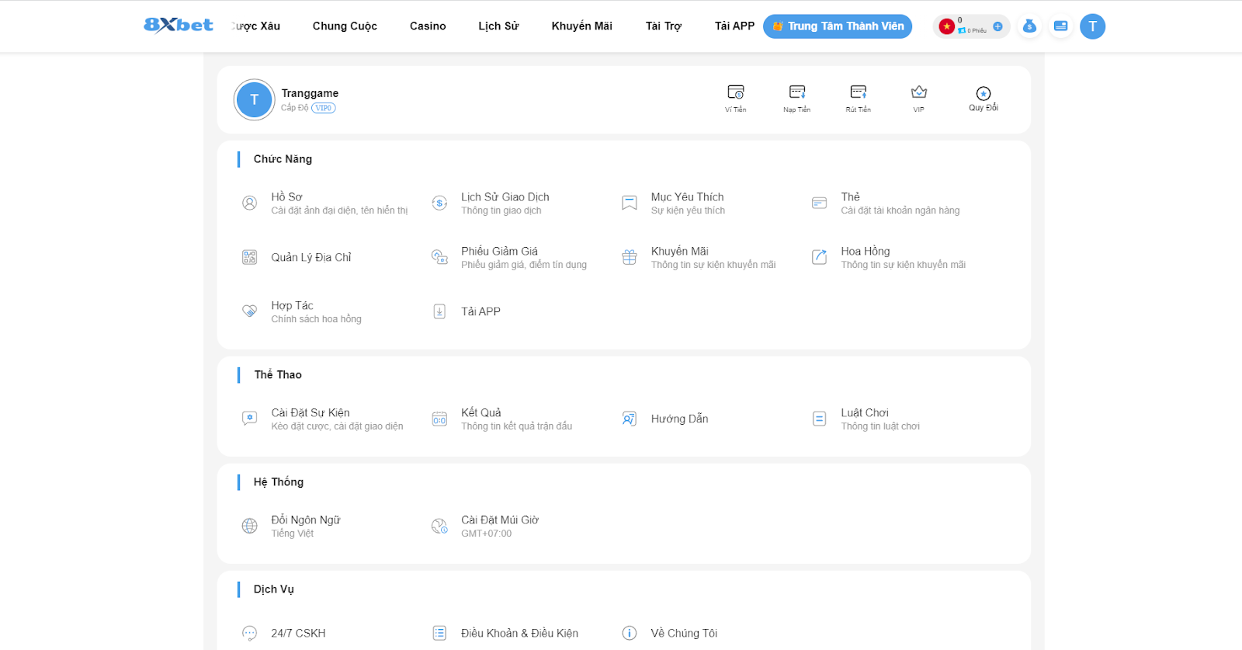Click the card icon in header
1242x650 pixels.
pyautogui.click(x=1060, y=26)
